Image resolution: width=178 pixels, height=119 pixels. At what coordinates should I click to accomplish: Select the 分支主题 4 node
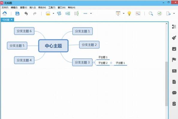click(24, 60)
